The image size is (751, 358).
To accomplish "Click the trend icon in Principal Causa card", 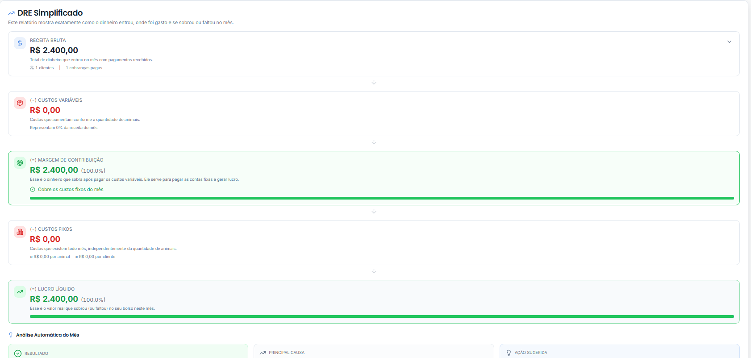I will pyautogui.click(x=263, y=353).
